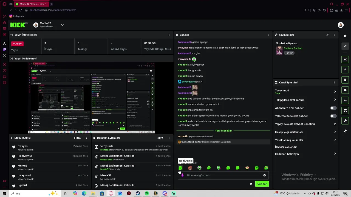The height and width of the screenshot is (197, 351).
Task: Click the message input field
Action: coord(223,175)
